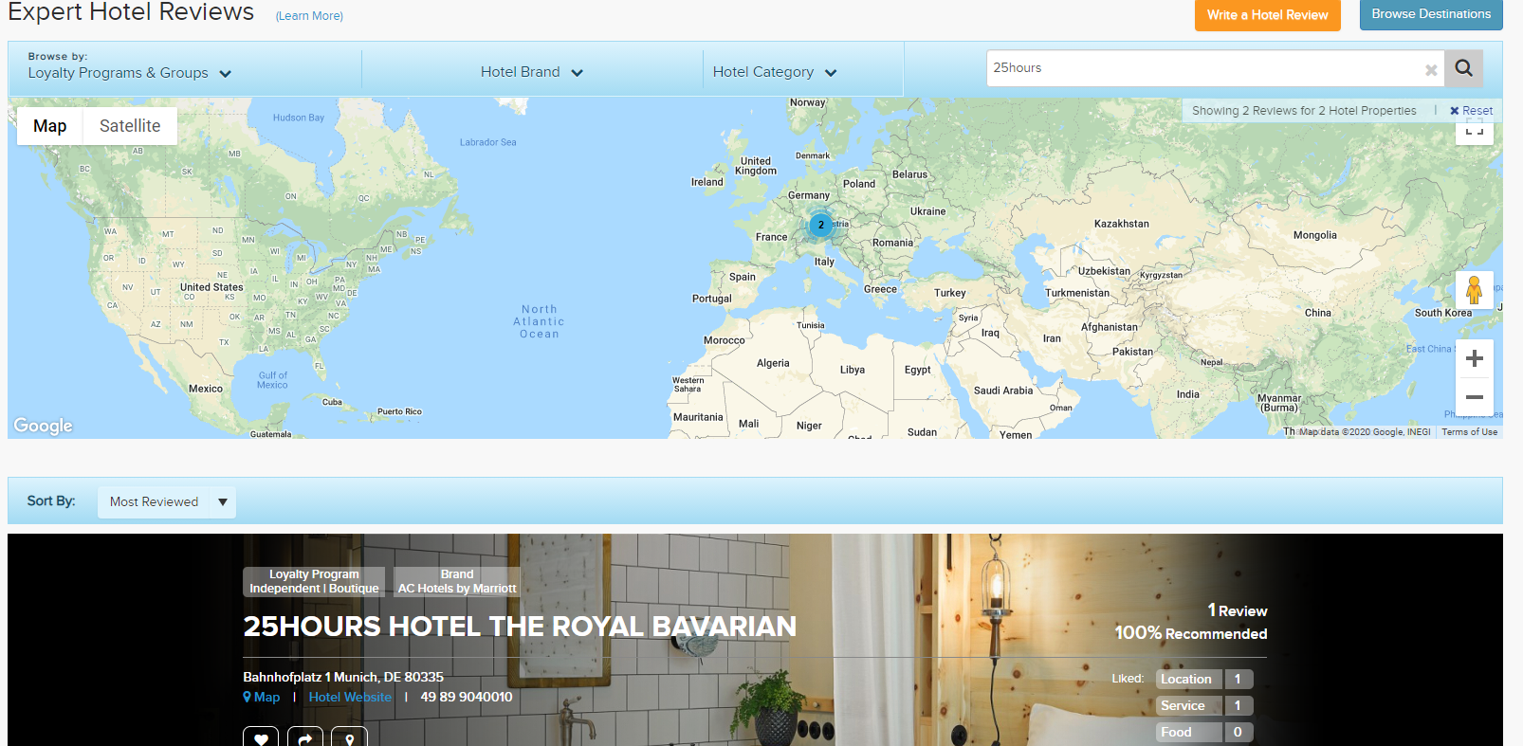Click phone number 49 89 9040010

467,697
